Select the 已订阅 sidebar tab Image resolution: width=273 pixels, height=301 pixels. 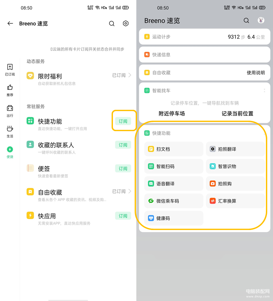10,70
